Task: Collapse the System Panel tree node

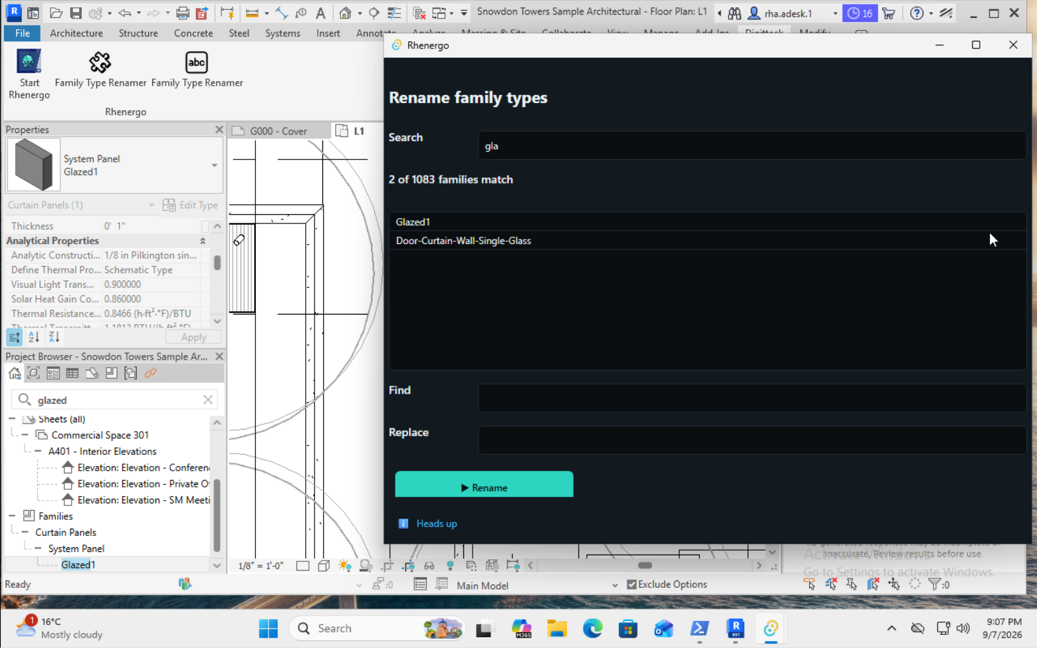Action: (38, 549)
